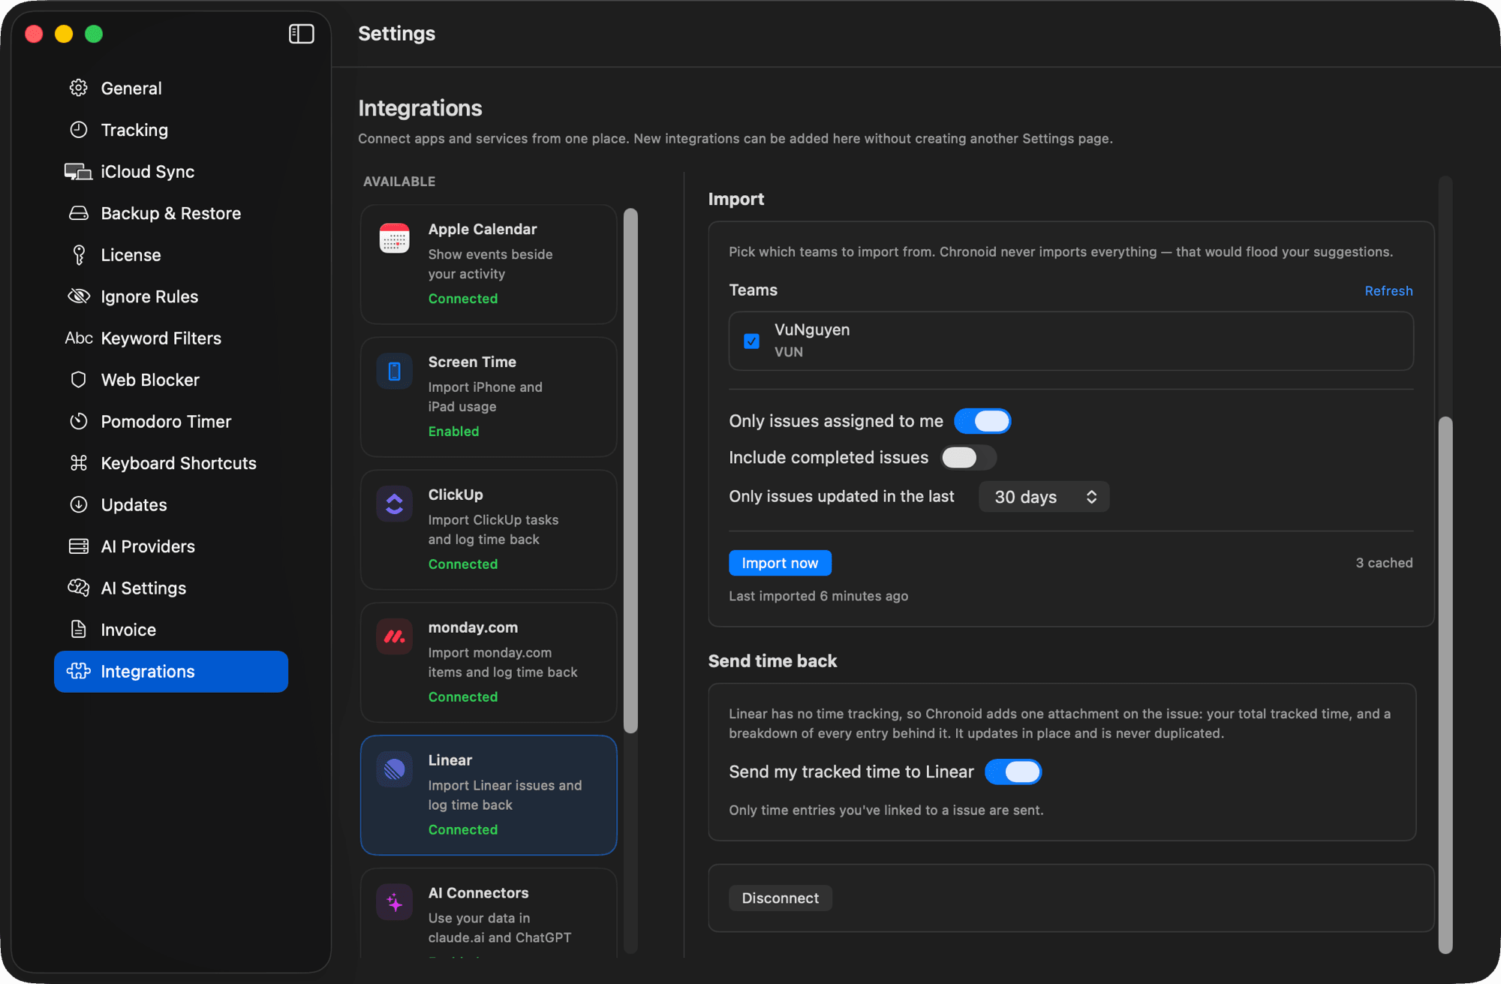Viewport: 1501px width, 984px height.
Task: Open AI Providers settings page
Action: [x=171, y=546]
